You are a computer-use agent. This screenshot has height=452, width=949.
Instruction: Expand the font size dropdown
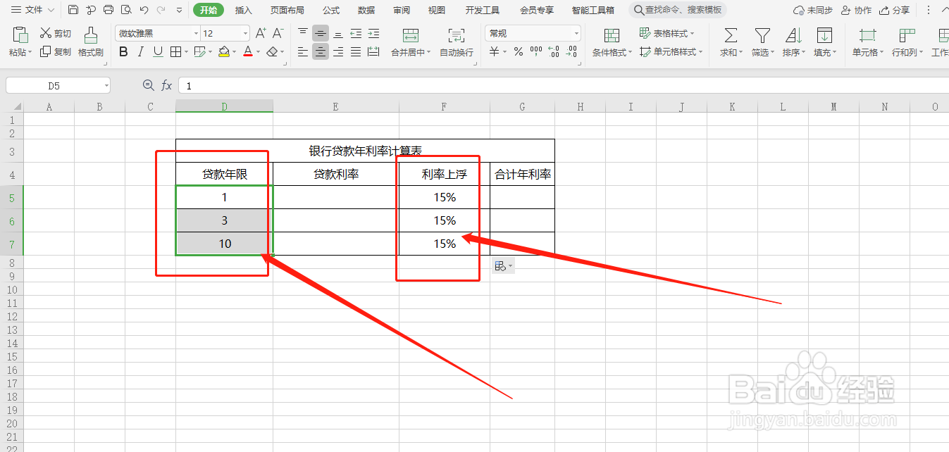[245, 32]
